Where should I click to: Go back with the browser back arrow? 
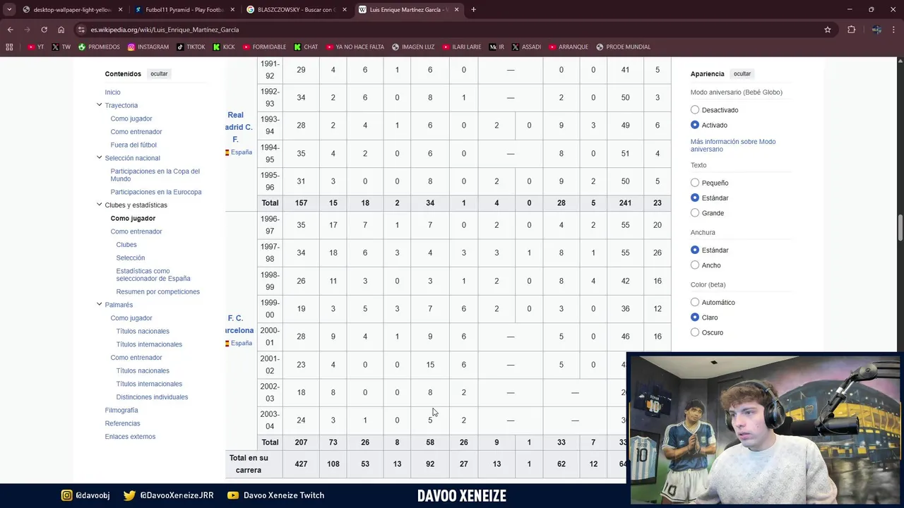point(10,30)
